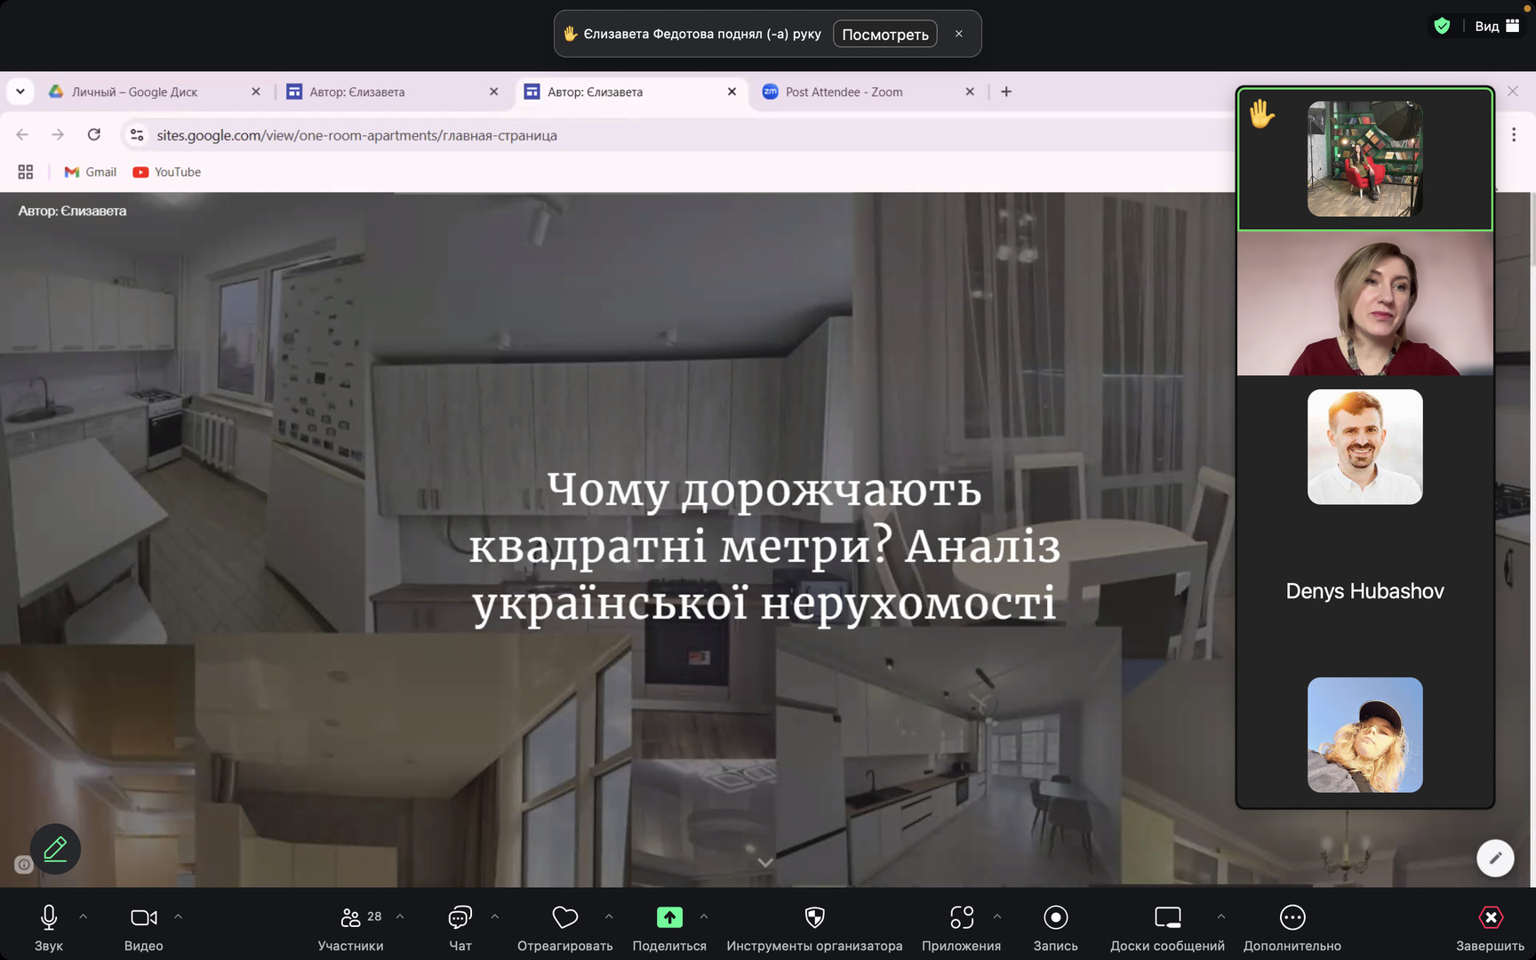Click the green Share screen icon

(x=669, y=917)
